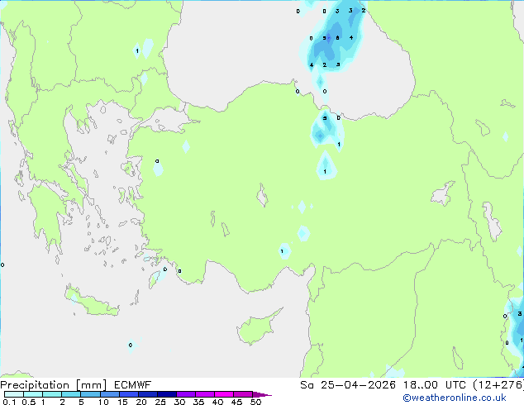Click the over-50 arrow tip of legend
Image resolution: width=524 pixels, height=405 pixels.
[x=262, y=394]
